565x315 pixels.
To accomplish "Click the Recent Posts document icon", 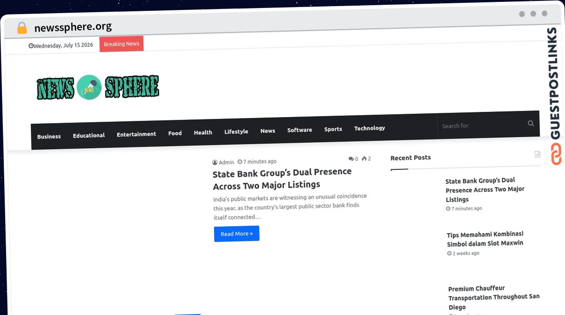I will coord(538,154).
